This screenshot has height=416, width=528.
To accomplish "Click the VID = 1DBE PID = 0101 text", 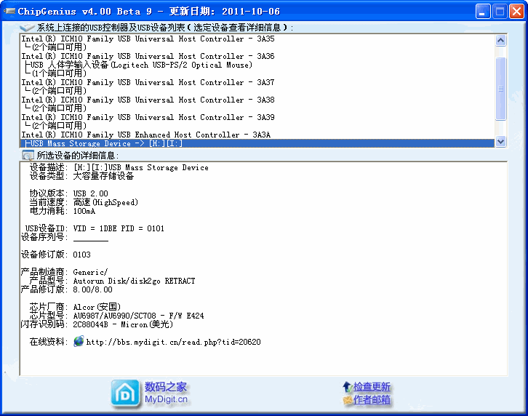I will (119, 228).
